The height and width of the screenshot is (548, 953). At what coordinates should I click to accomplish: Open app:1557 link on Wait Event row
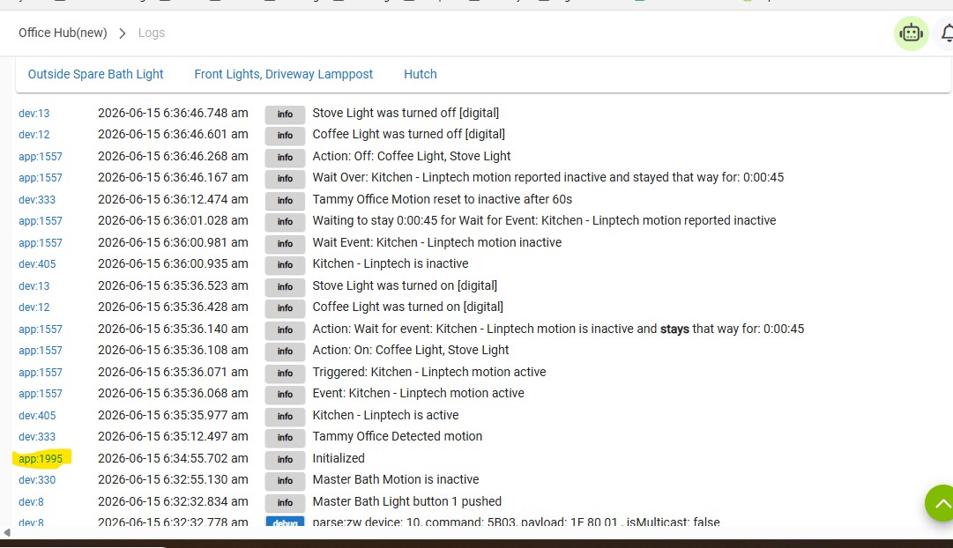(41, 243)
